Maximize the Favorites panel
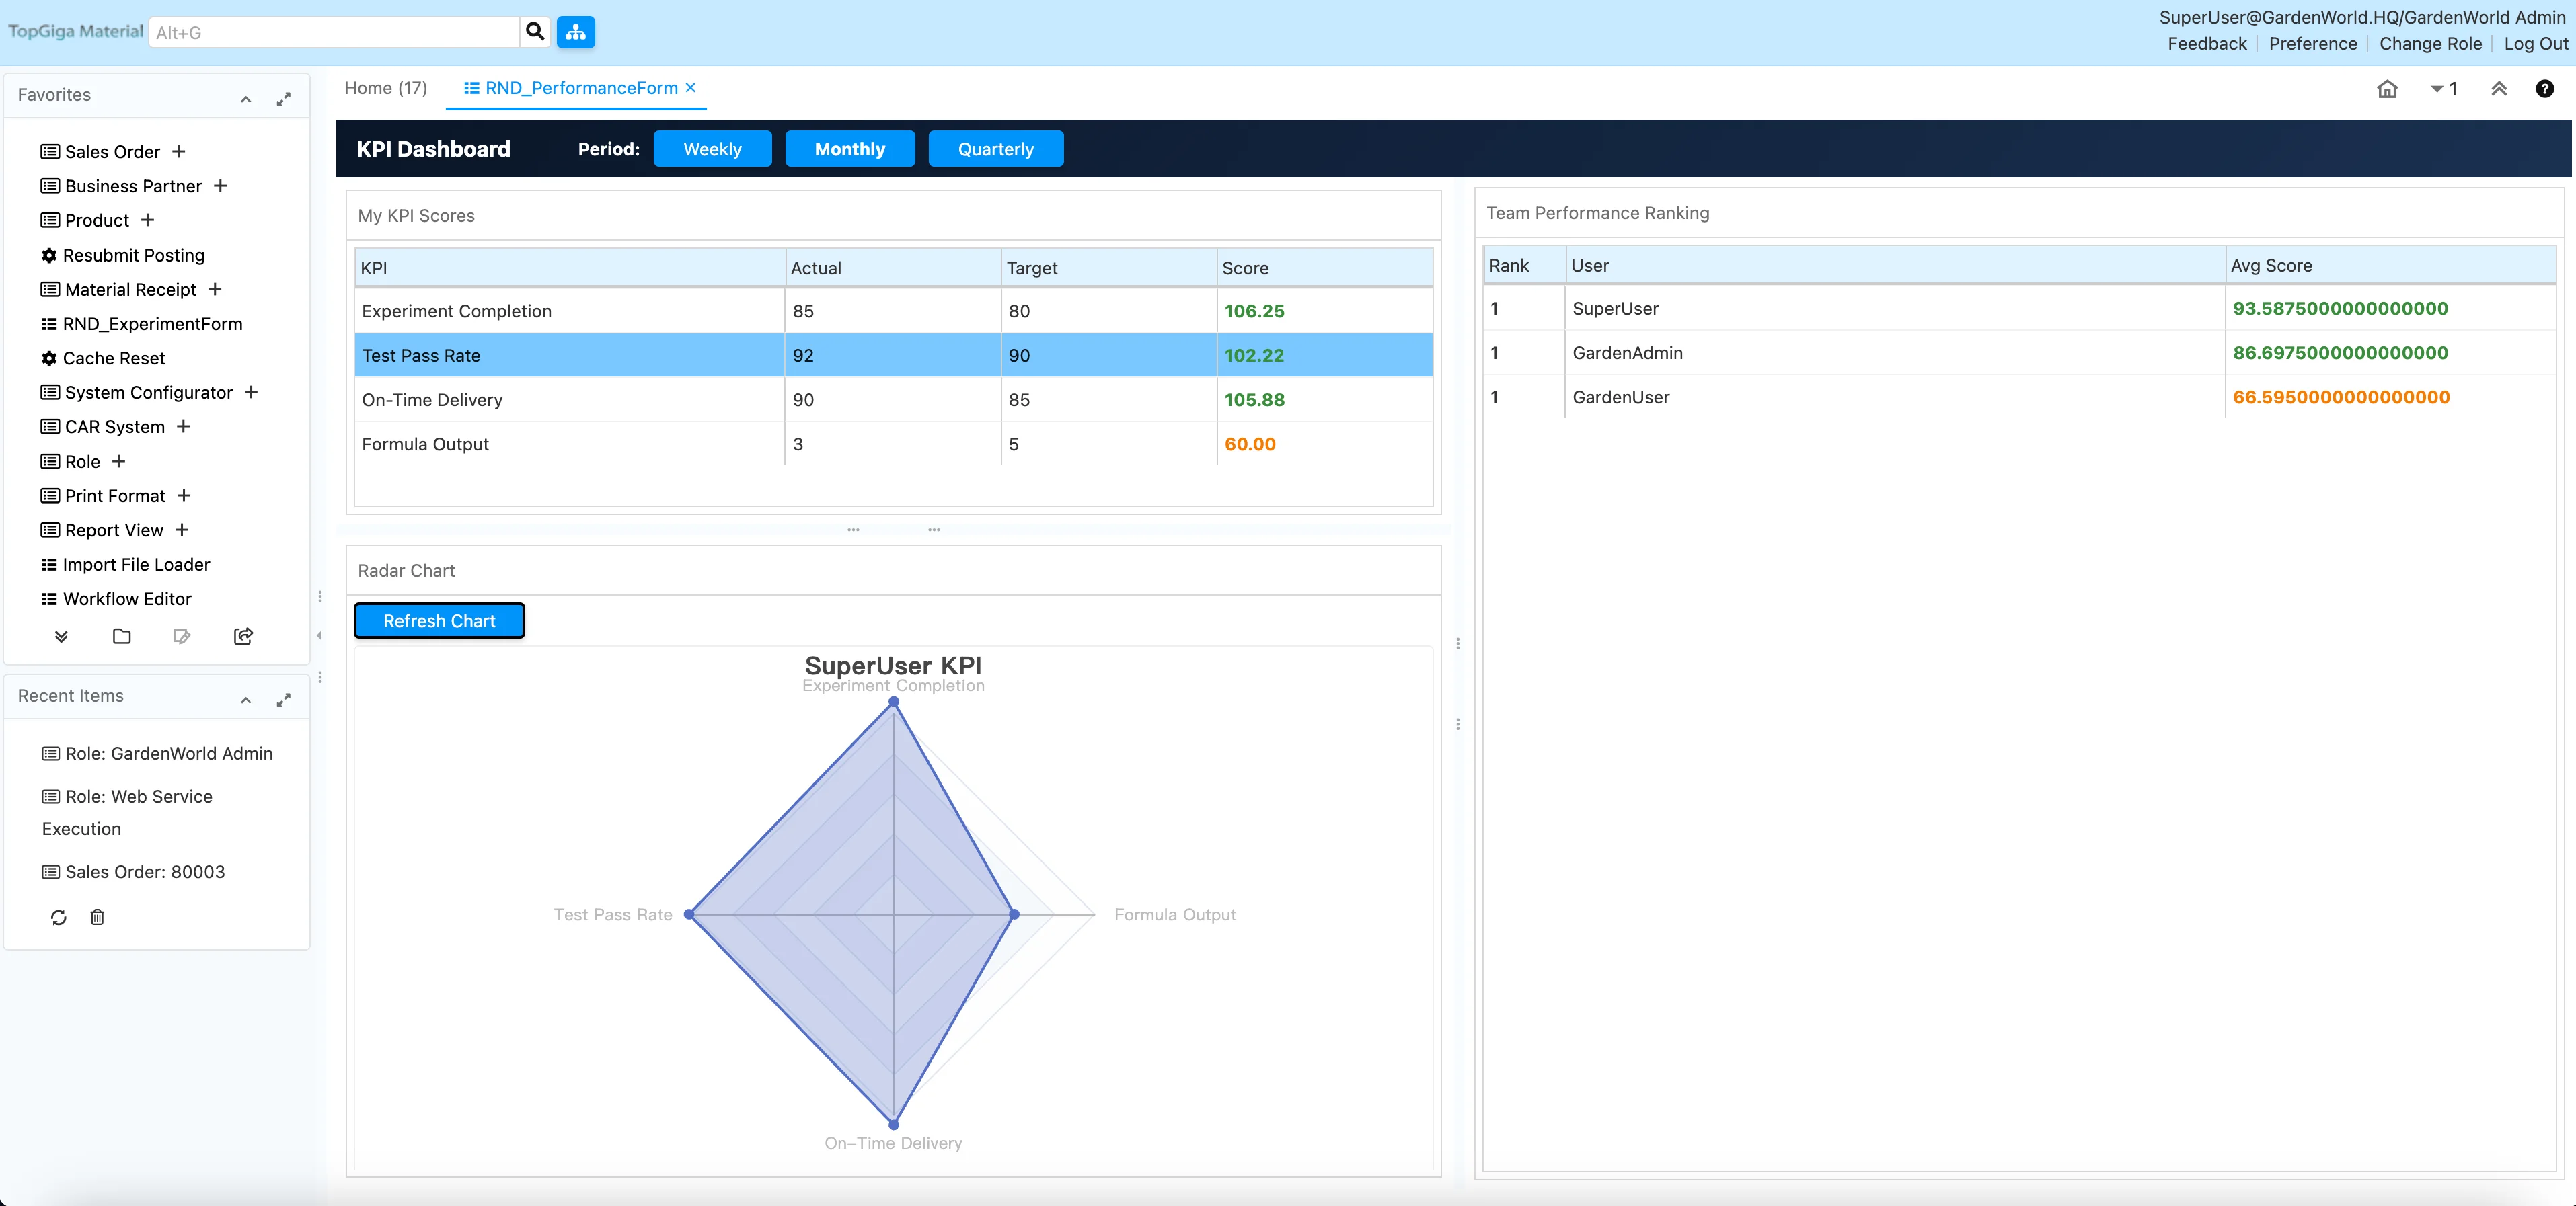This screenshot has width=2576, height=1206. pos(284,98)
